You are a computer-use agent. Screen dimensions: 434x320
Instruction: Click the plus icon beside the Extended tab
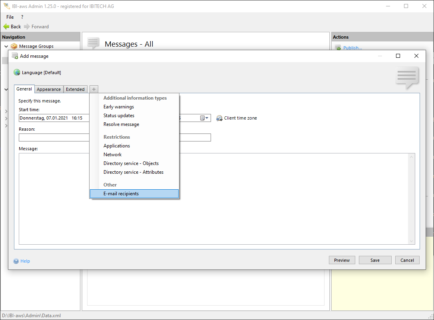pos(94,89)
